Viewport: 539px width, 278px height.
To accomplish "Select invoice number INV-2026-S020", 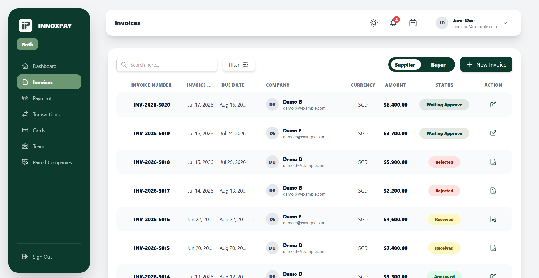I will pos(152,105).
